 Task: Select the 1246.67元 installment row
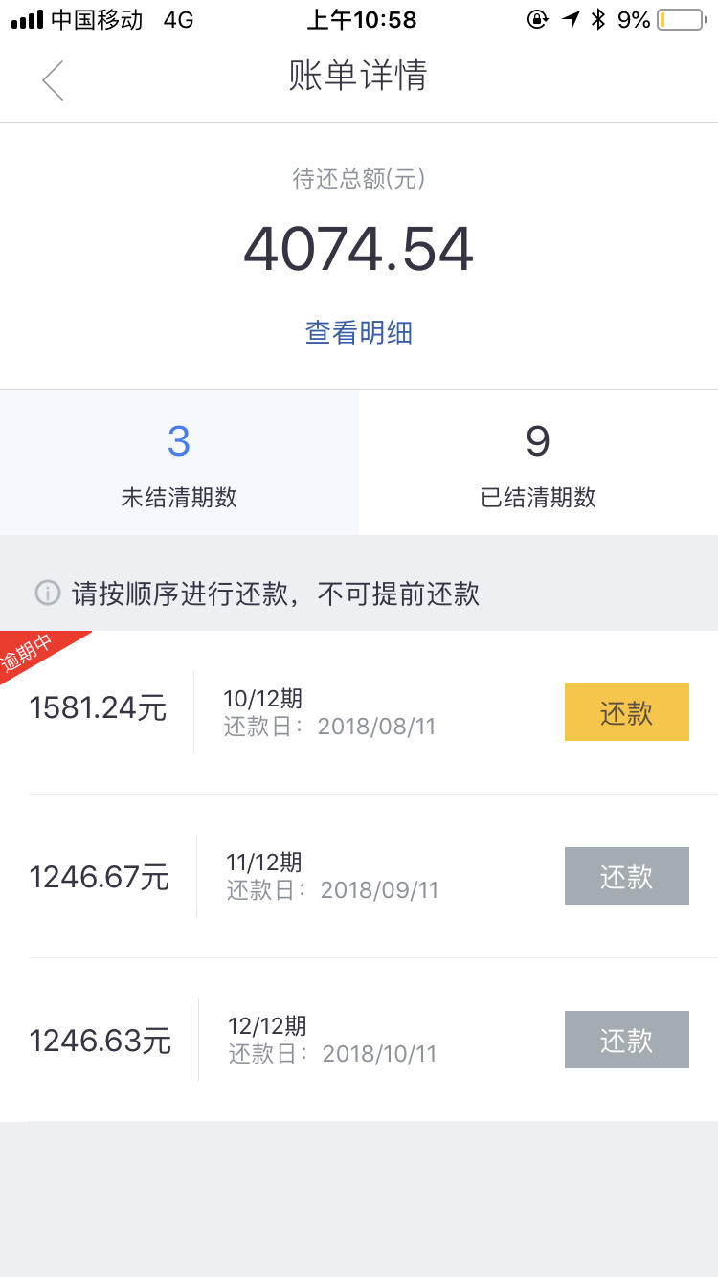[359, 876]
